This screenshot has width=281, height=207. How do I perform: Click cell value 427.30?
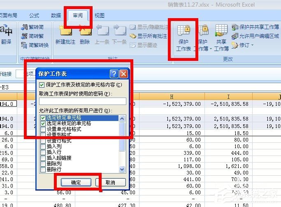pyautogui.click(x=127, y=205)
